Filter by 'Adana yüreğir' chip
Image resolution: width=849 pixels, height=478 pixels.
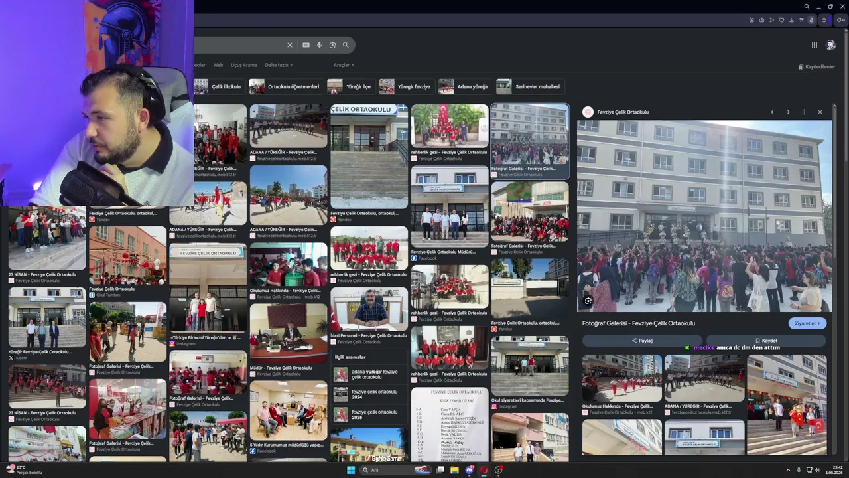point(464,86)
